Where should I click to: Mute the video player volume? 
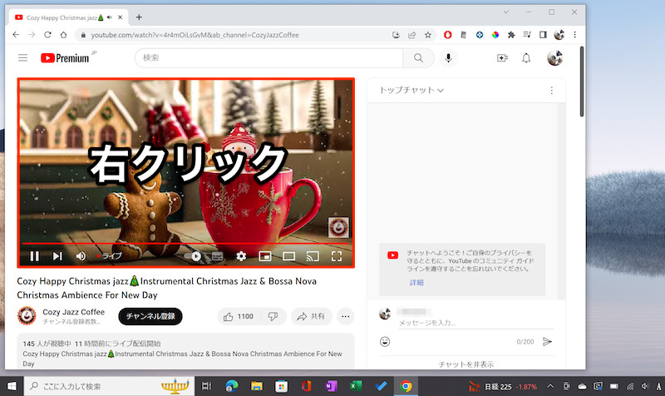pyautogui.click(x=81, y=256)
